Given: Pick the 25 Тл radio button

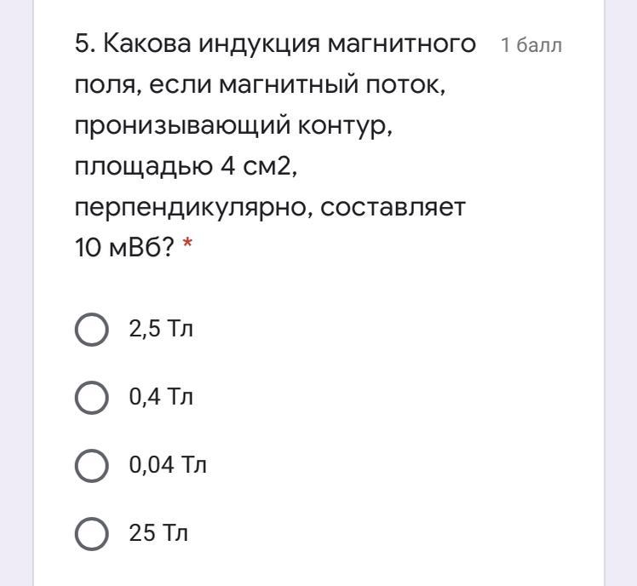Looking at the screenshot, I should [x=91, y=534].
